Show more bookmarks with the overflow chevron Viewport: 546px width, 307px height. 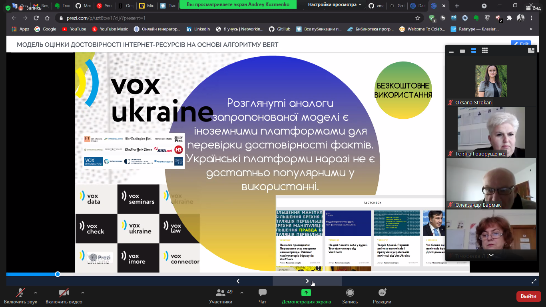point(531,29)
